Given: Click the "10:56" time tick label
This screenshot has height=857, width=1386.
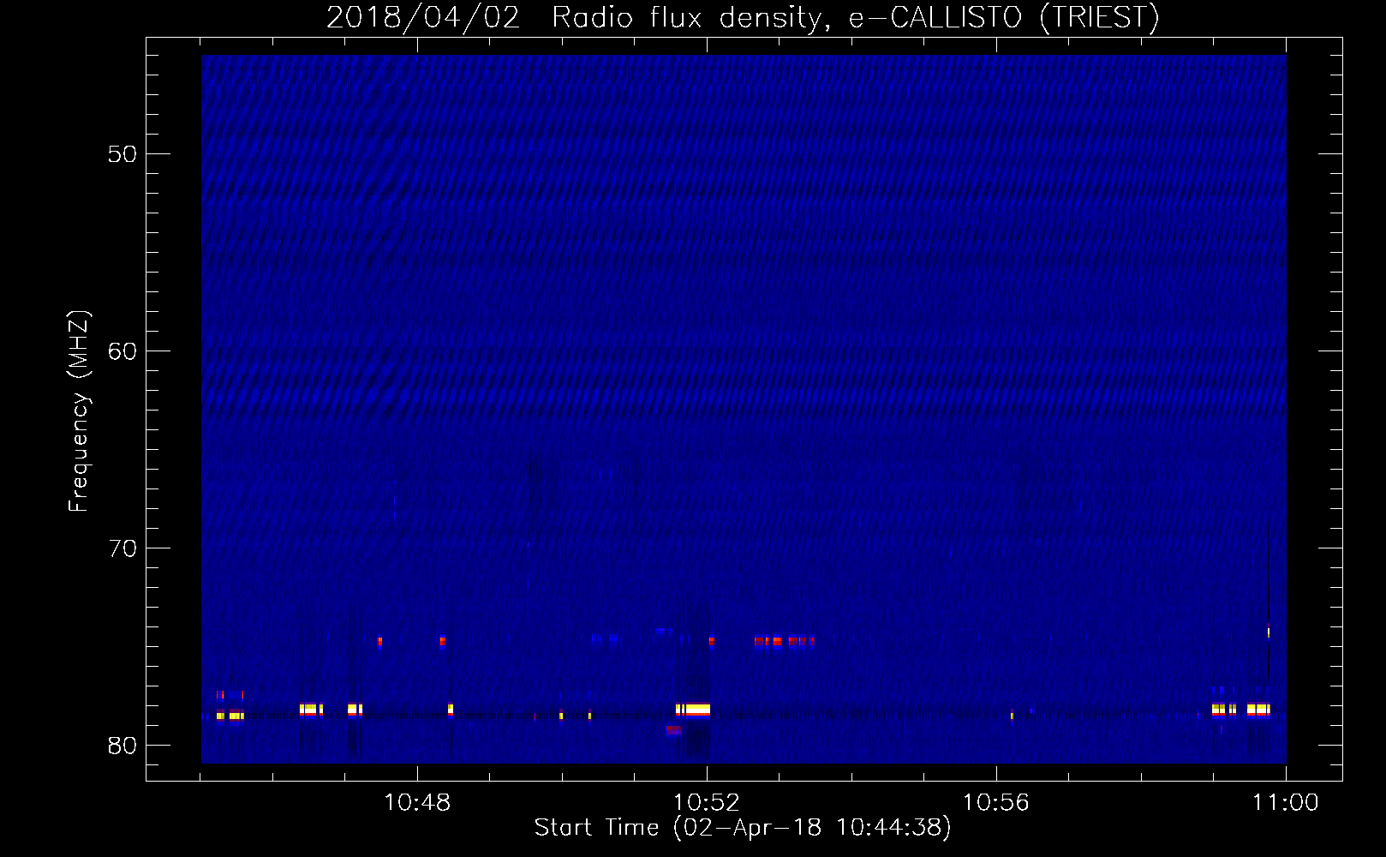Looking at the screenshot, I should [x=996, y=802].
